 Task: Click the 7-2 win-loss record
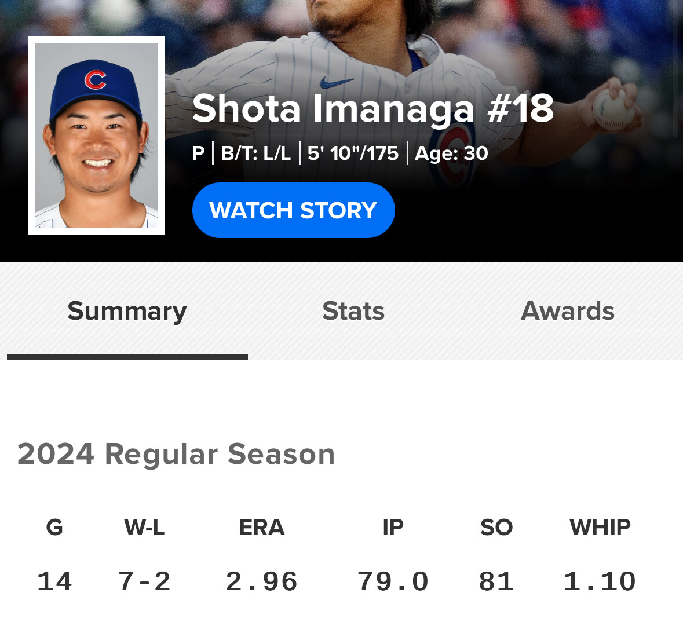point(144,581)
